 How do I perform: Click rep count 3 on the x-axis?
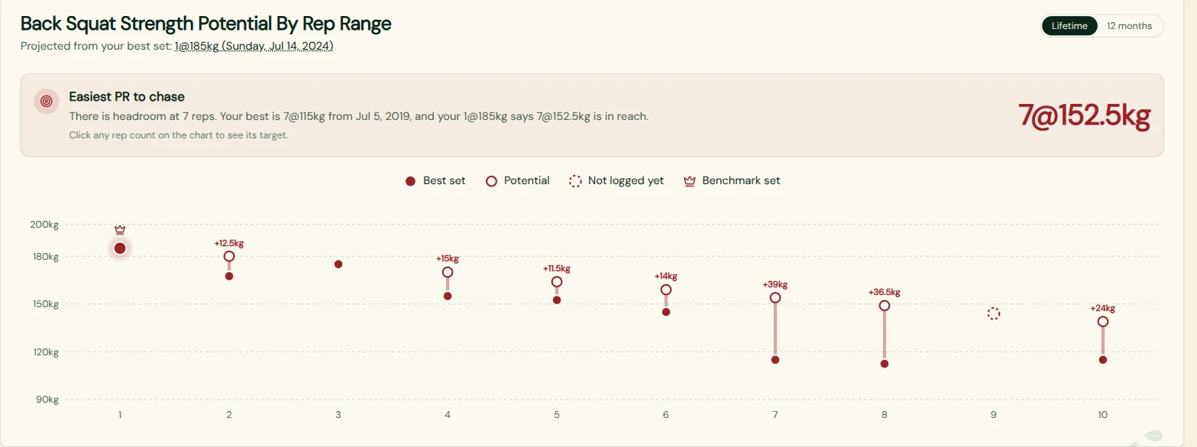tap(338, 415)
